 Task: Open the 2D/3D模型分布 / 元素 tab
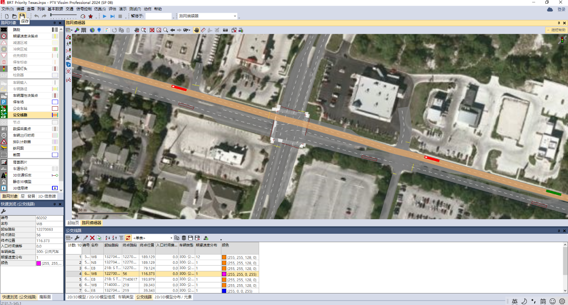173,297
